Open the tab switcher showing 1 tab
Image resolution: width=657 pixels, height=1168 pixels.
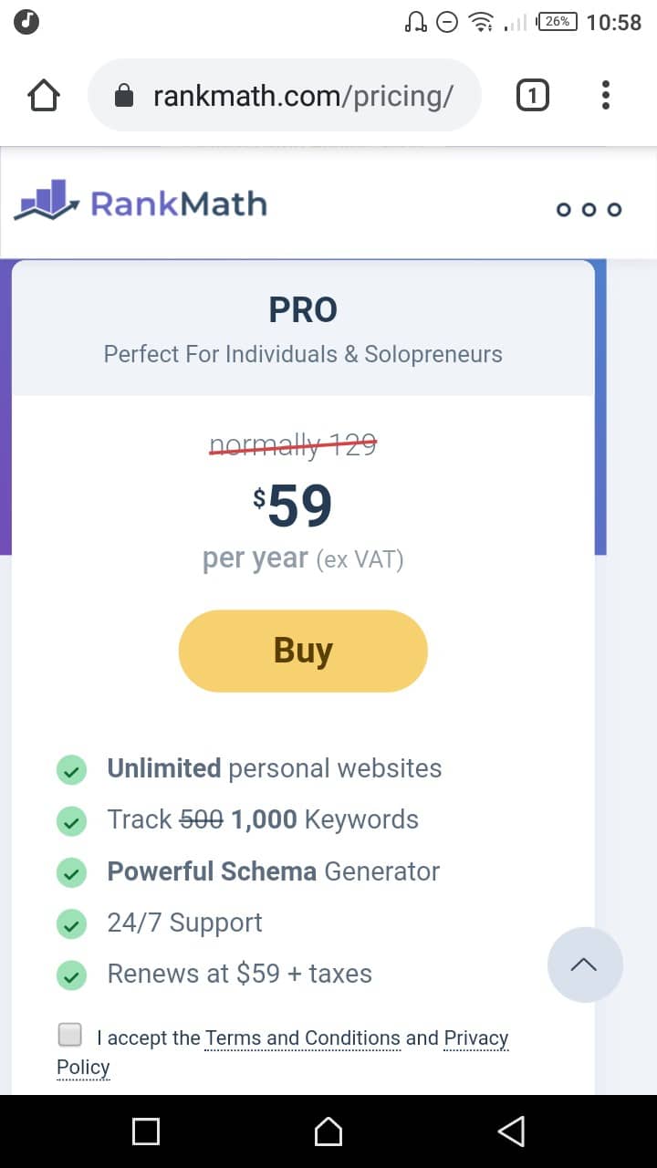(x=533, y=95)
